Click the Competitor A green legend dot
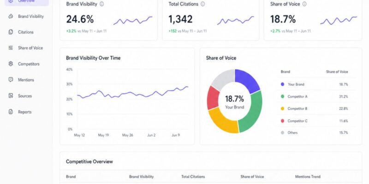This screenshot has height=184, width=369. (x=282, y=97)
